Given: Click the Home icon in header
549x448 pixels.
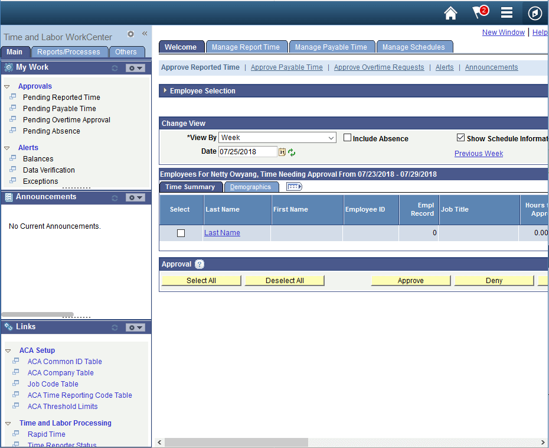Looking at the screenshot, I should (450, 13).
